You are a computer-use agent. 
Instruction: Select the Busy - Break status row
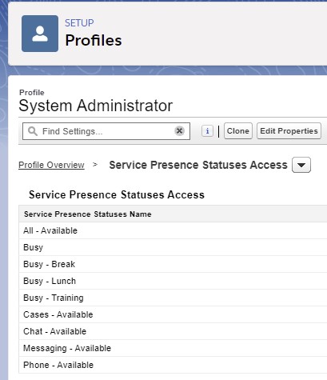pyautogui.click(x=173, y=264)
